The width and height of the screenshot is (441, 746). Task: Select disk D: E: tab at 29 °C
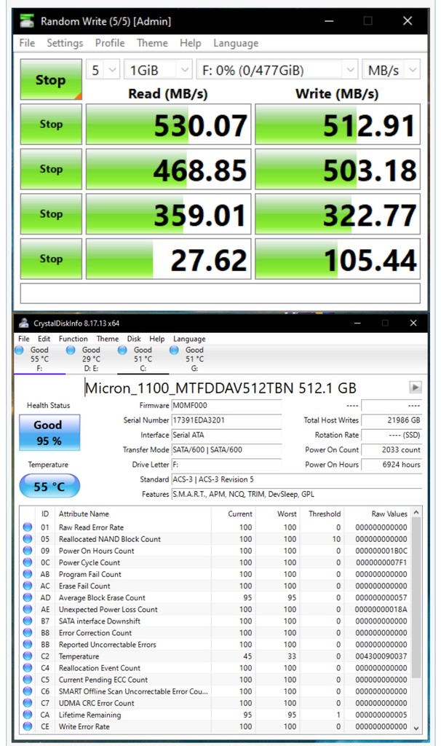pyautogui.click(x=91, y=359)
